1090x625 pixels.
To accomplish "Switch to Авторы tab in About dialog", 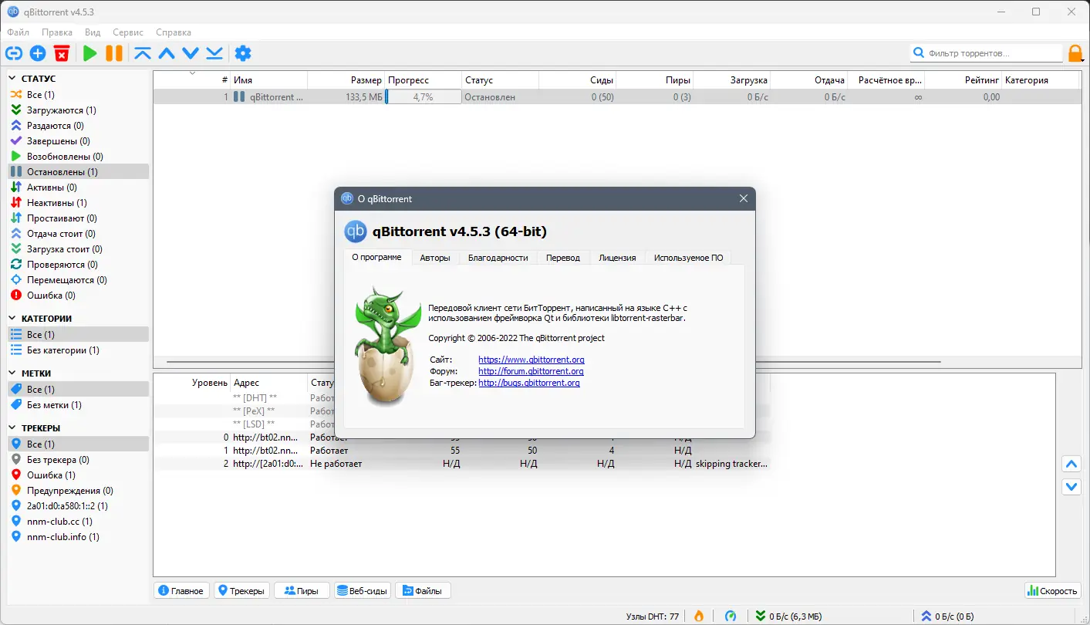I will click(435, 258).
